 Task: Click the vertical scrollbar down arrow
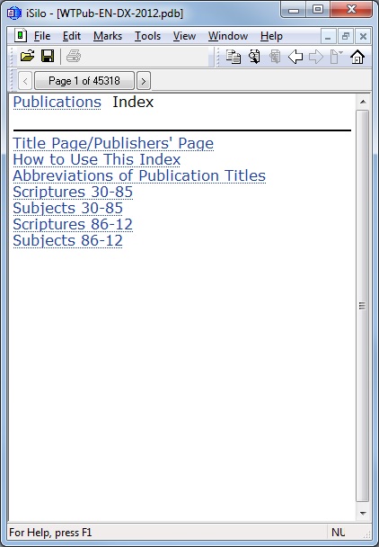coord(363,513)
